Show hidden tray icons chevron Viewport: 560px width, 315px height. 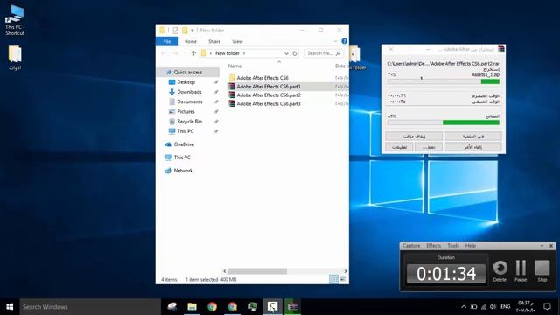pos(464,307)
